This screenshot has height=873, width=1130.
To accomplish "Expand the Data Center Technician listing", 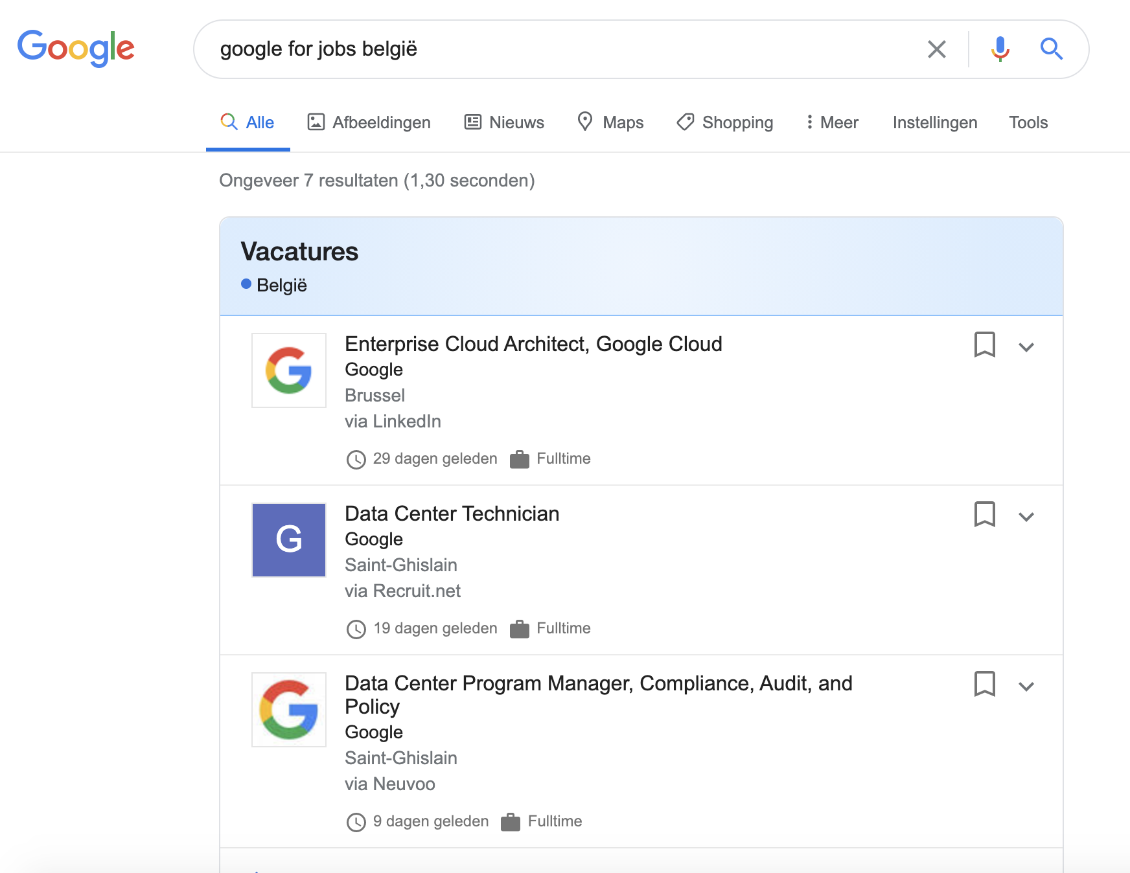I will [x=1026, y=517].
